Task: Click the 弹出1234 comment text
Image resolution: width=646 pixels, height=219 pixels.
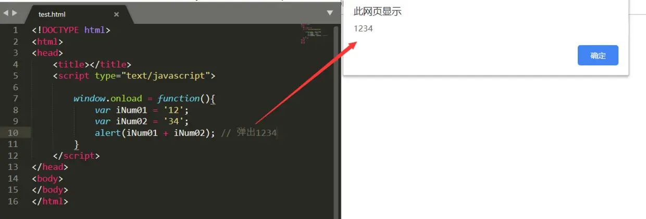Action: coord(256,133)
